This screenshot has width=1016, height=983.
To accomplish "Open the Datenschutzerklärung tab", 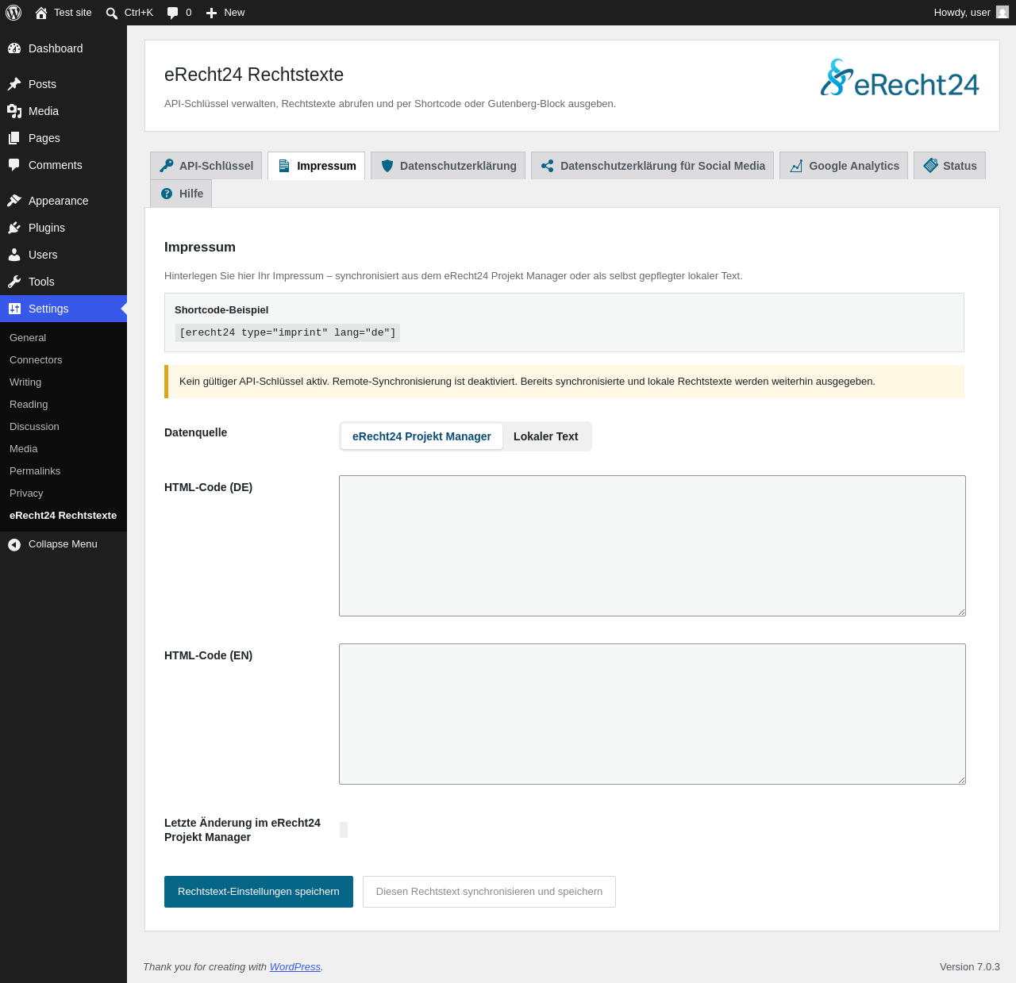I will click(x=448, y=166).
